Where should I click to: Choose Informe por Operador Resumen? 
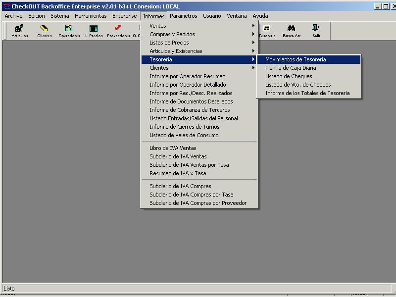(199, 76)
